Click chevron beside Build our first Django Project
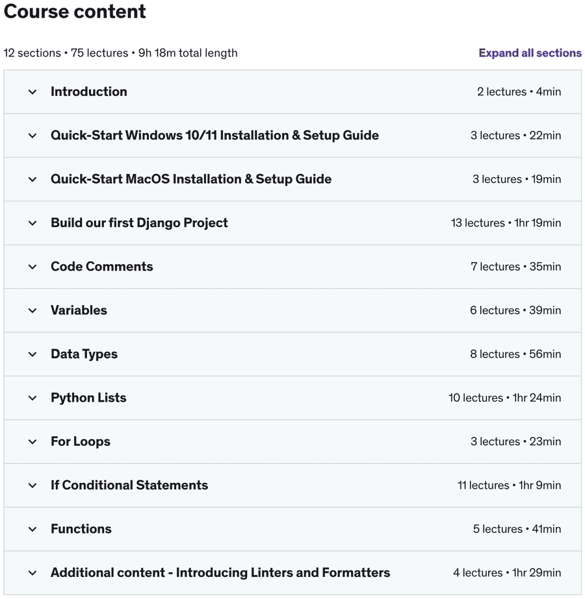The image size is (585, 599). 32,223
